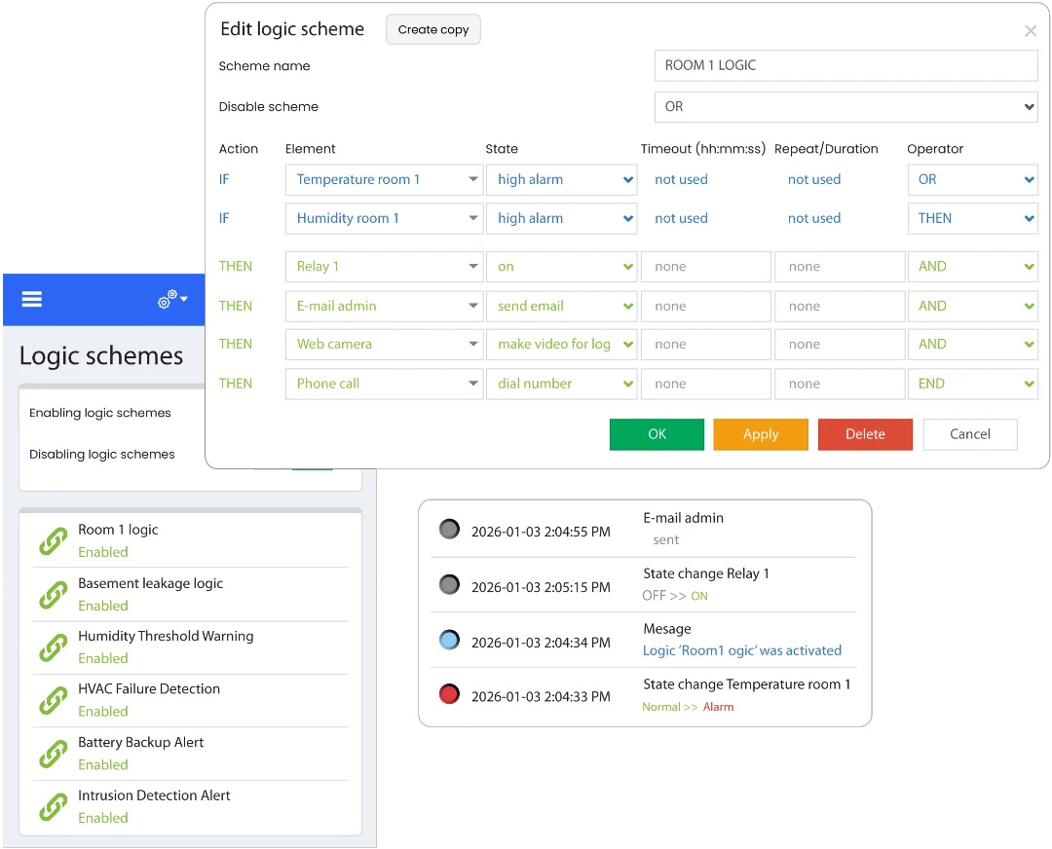Select Room 1 logic scheme in list
Viewport: 1052px width, 849px height.
pyautogui.click(x=191, y=541)
